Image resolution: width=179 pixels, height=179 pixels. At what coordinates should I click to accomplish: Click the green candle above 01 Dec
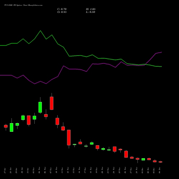[x=143, y=159]
